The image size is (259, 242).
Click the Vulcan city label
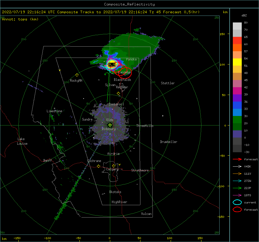coord(146,214)
